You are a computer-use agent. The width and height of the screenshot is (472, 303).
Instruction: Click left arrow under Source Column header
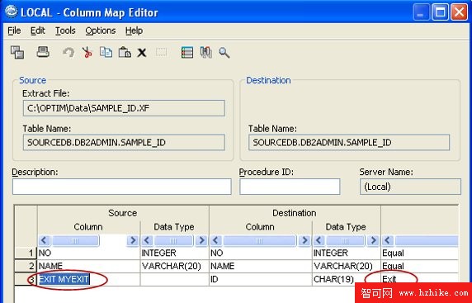click(45, 240)
